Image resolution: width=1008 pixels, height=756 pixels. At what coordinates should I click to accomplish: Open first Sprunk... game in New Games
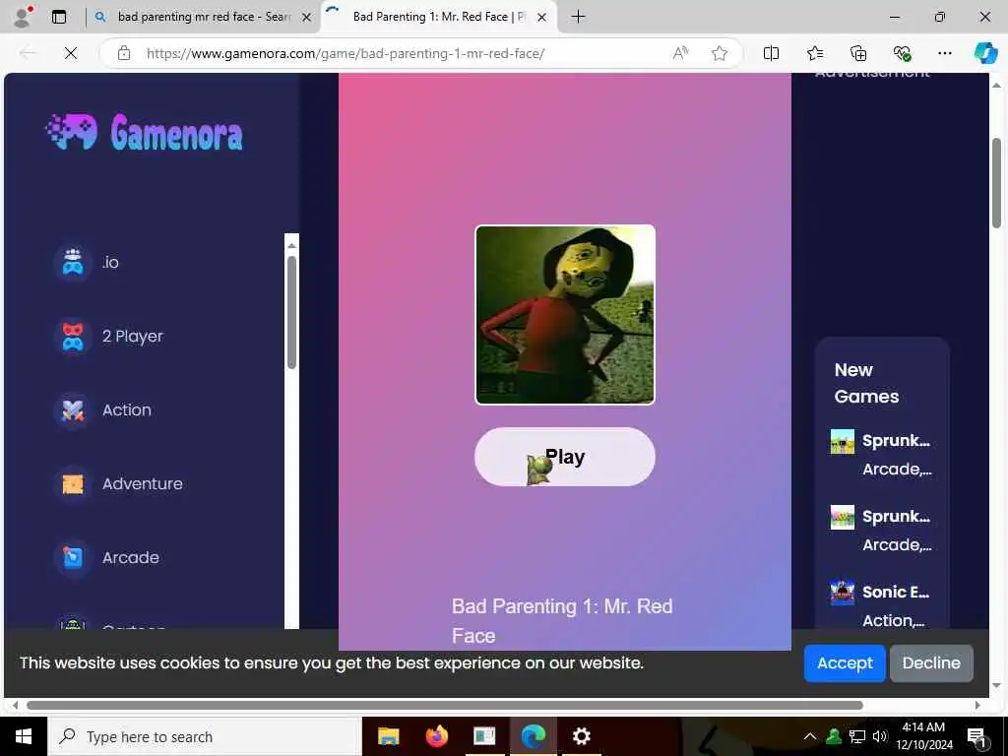click(896, 441)
